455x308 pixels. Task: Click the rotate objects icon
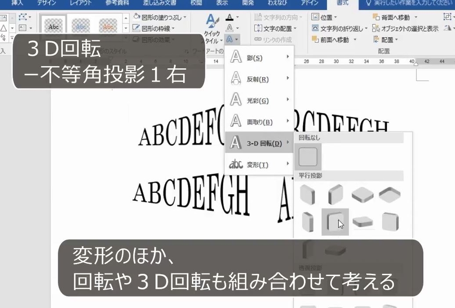tap(447, 28)
